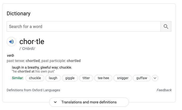
Task: Select the laugh synonym chip
Action: (53, 78)
